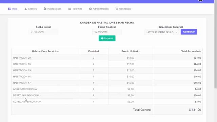Screen dimensions: 217x122
Task: Click the Fecha Inicial date field
Action: tap(43, 32)
